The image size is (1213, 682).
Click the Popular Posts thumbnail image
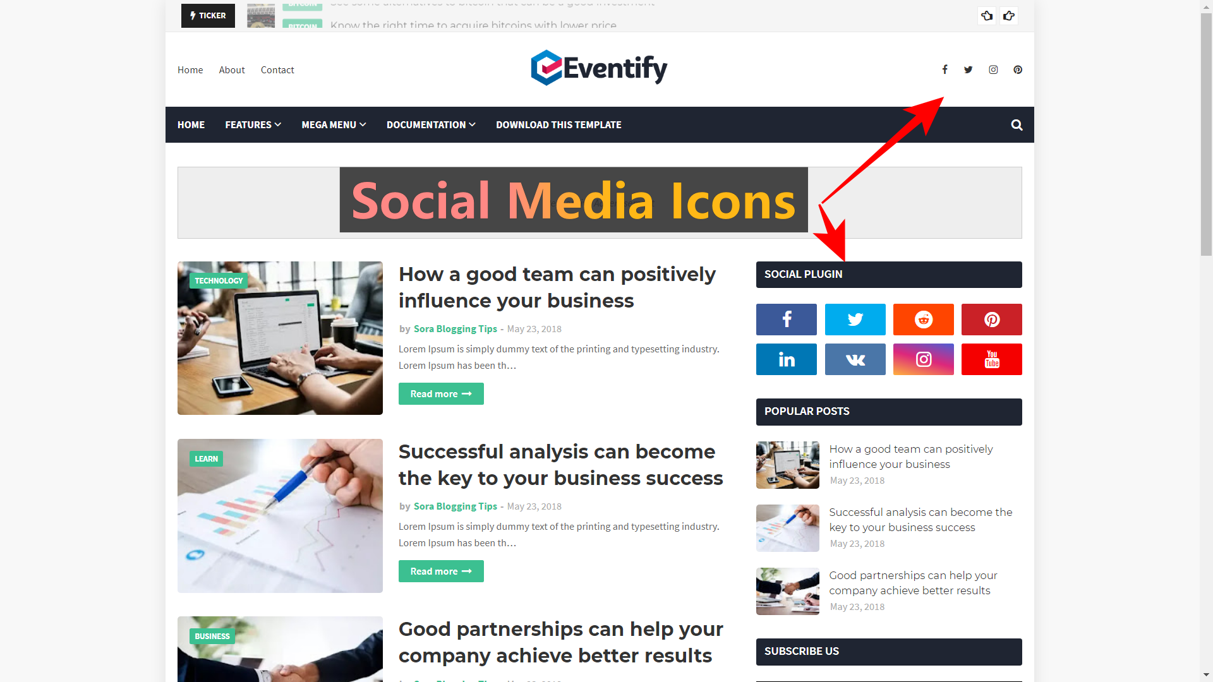coord(787,465)
